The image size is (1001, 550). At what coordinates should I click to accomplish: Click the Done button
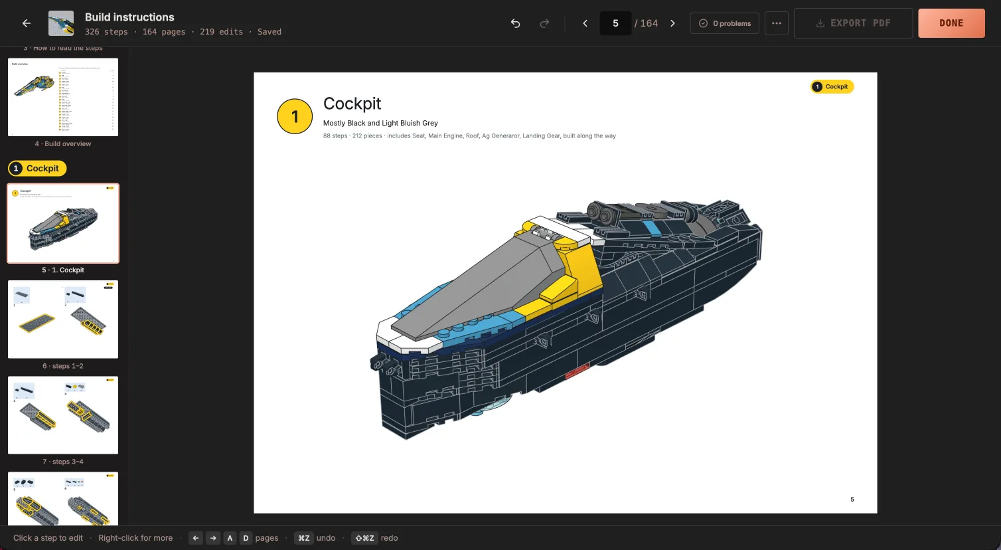[951, 23]
